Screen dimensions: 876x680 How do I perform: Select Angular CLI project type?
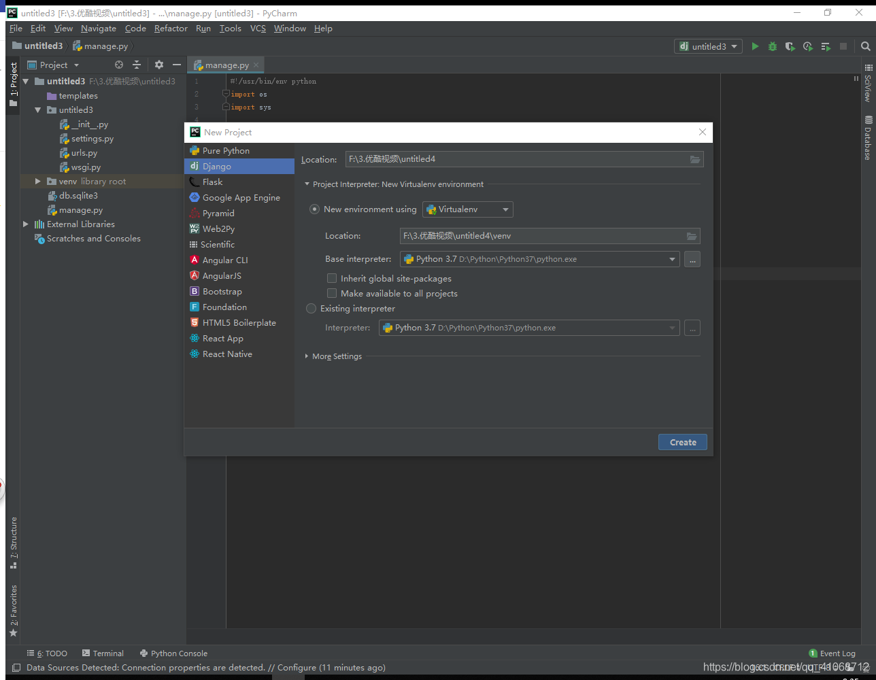[239, 260]
